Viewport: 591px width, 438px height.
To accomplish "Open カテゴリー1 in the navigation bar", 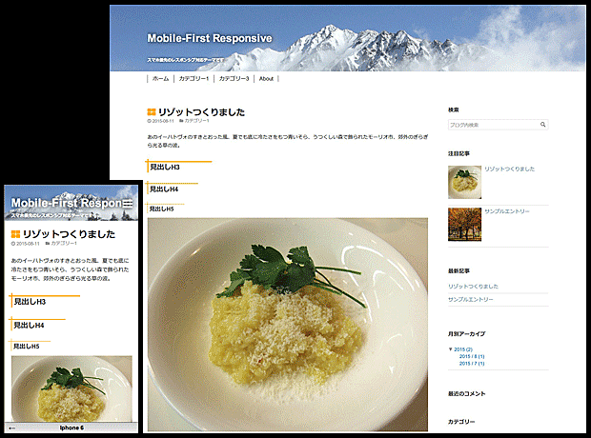I will point(194,79).
